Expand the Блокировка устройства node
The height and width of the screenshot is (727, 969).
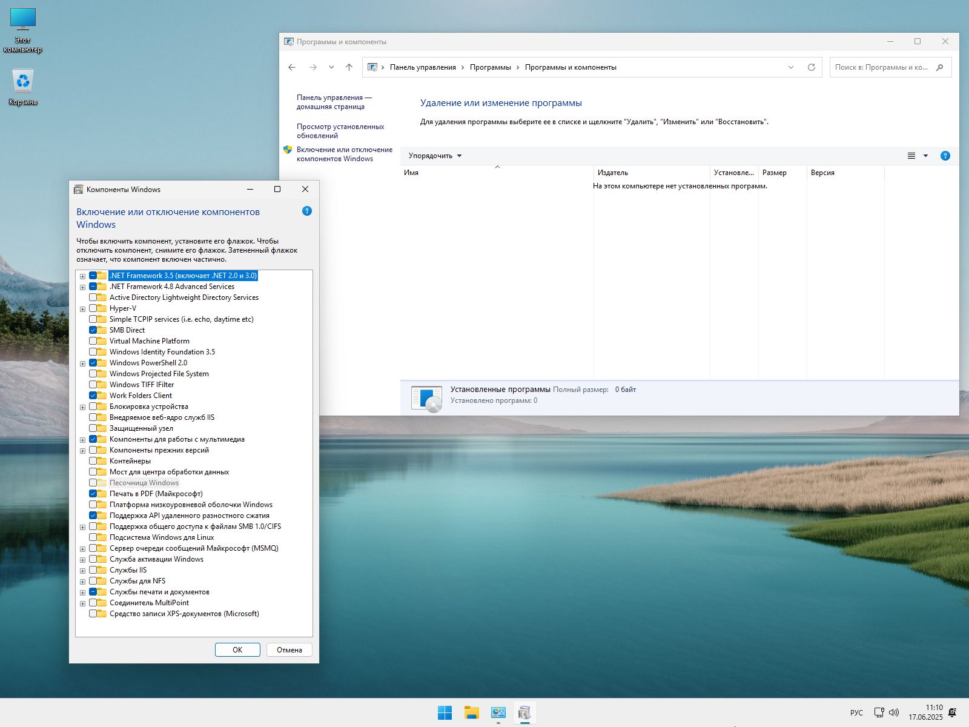click(83, 407)
